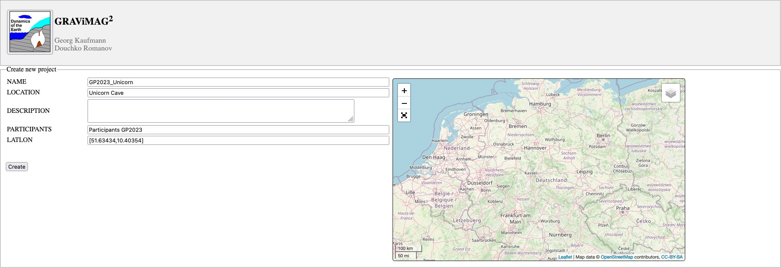781x268 pixels.
Task: Click the Create button
Action: point(17,167)
